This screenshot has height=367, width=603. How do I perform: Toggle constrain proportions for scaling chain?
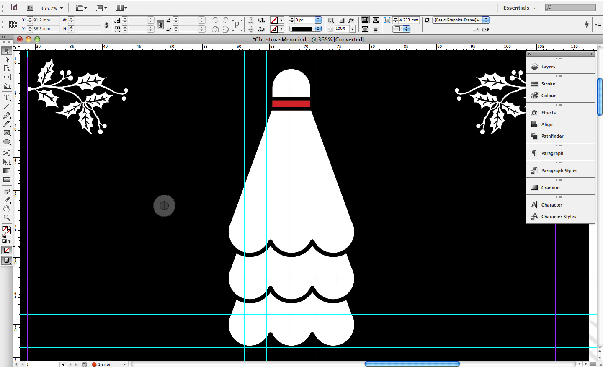point(160,25)
